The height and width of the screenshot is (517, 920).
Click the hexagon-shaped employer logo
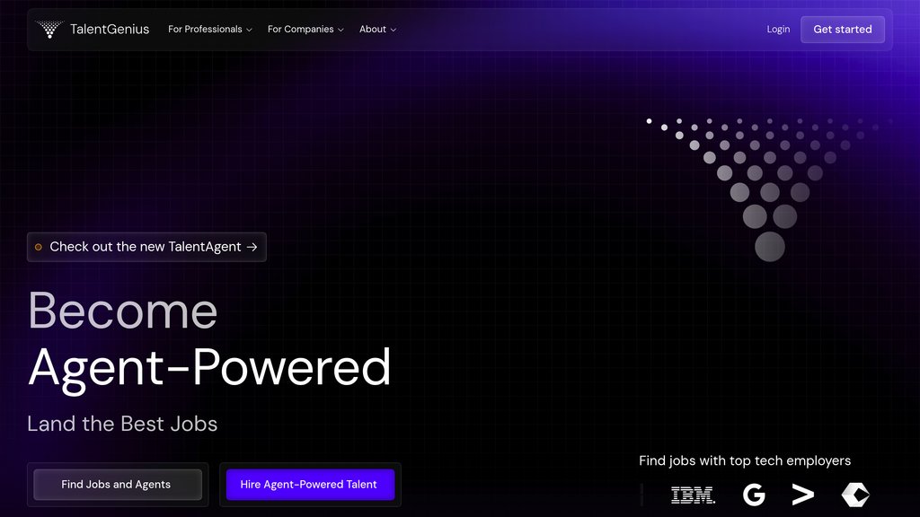point(854,495)
